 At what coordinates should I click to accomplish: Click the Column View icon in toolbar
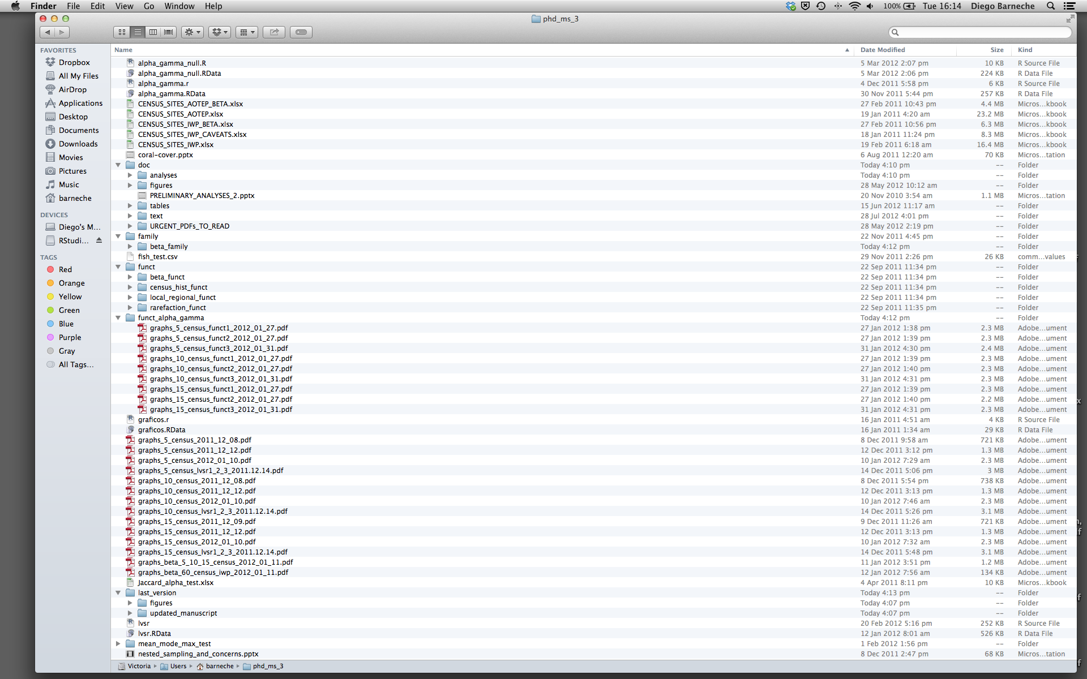[153, 31]
